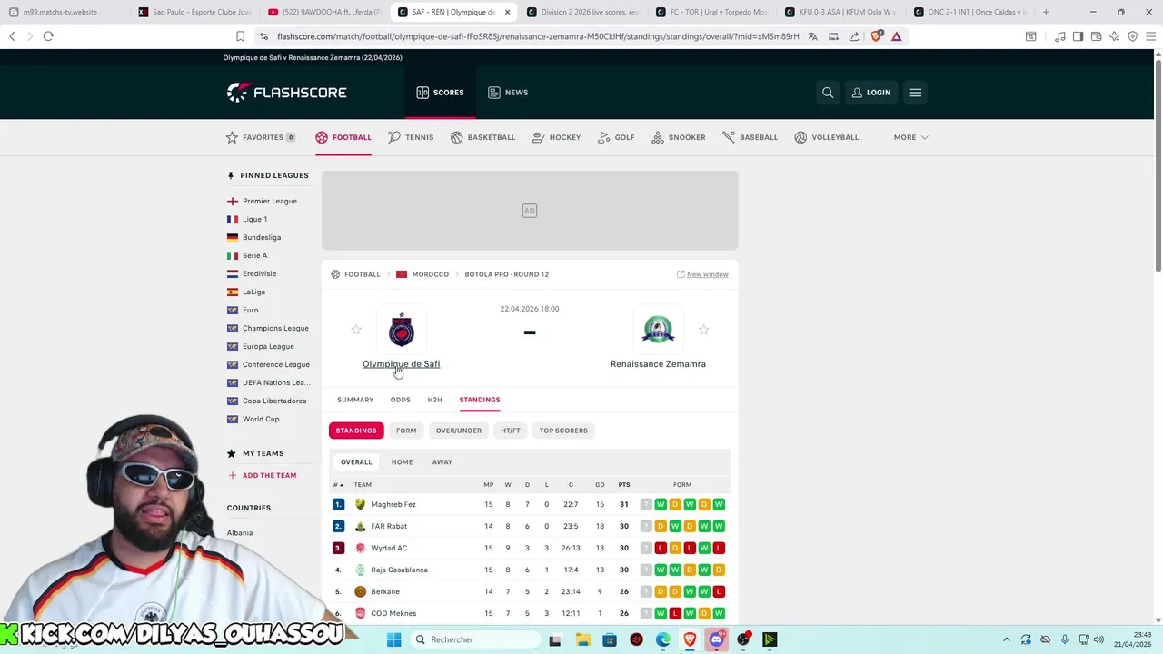Image resolution: width=1163 pixels, height=654 pixels.
Task: Open the Windows Start menu
Action: (393, 639)
